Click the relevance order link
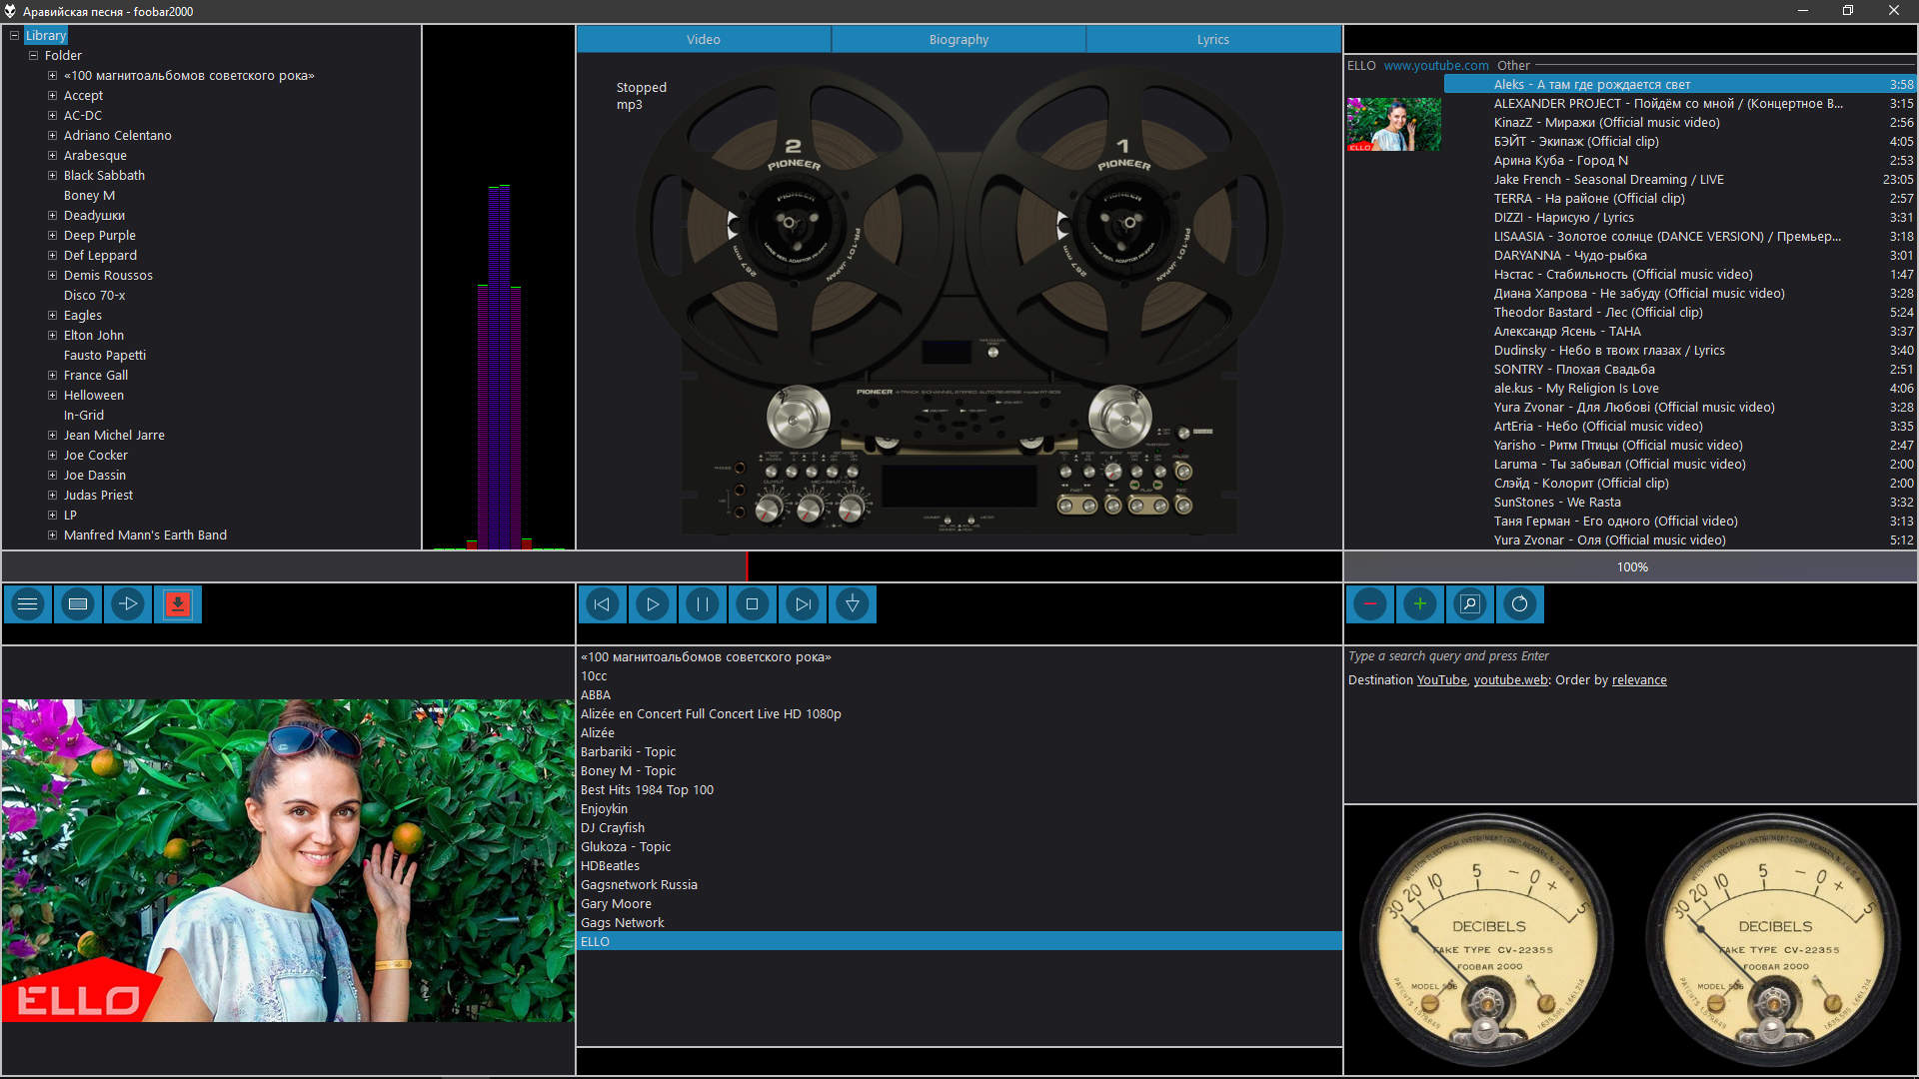 click(1638, 680)
